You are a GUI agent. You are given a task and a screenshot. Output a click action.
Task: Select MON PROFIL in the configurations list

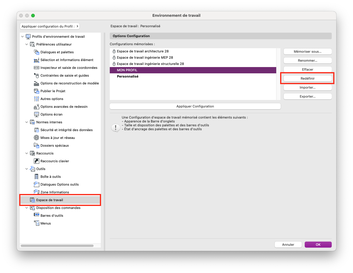[193, 70]
